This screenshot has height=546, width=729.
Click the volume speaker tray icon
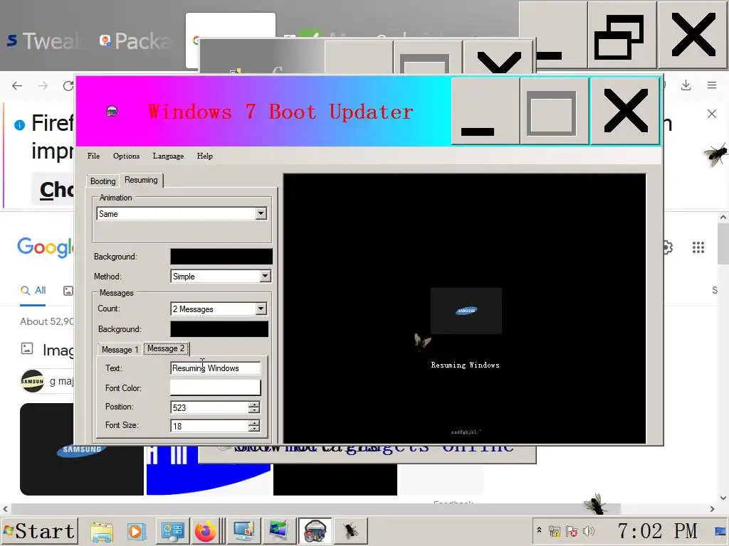pyautogui.click(x=589, y=530)
